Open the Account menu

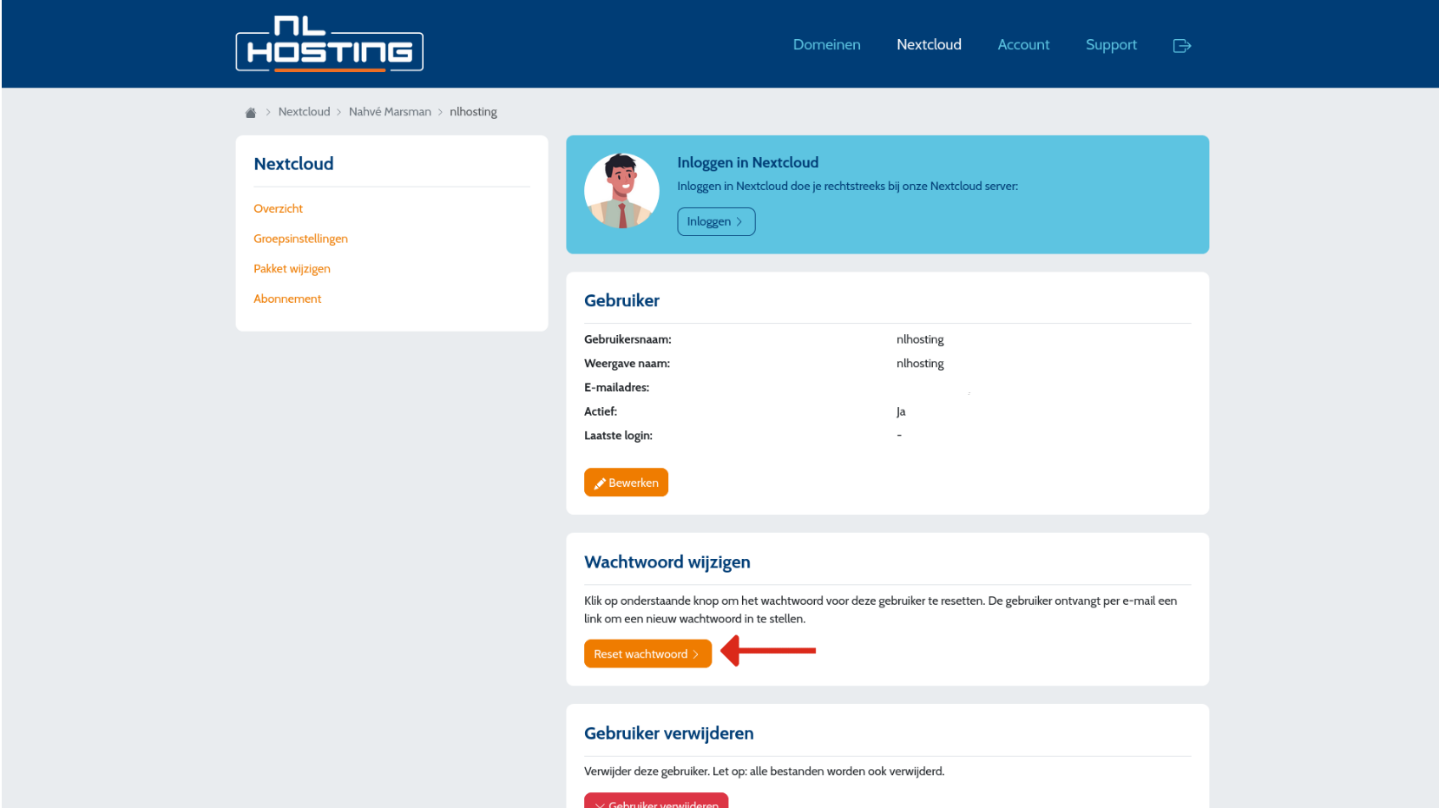1023,44
